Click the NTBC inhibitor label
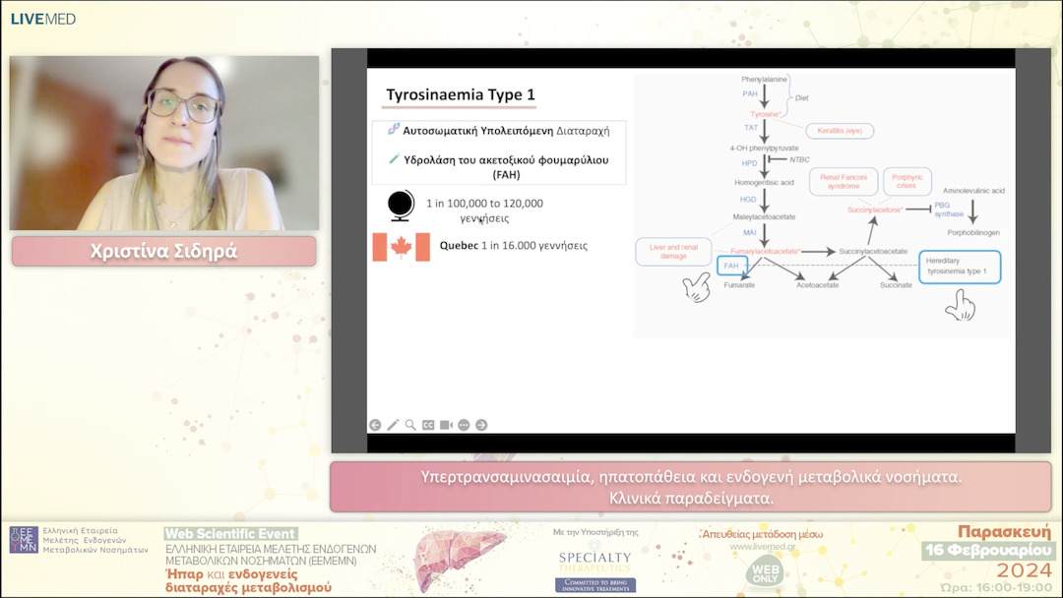Image resolution: width=1063 pixels, height=598 pixels. [799, 160]
